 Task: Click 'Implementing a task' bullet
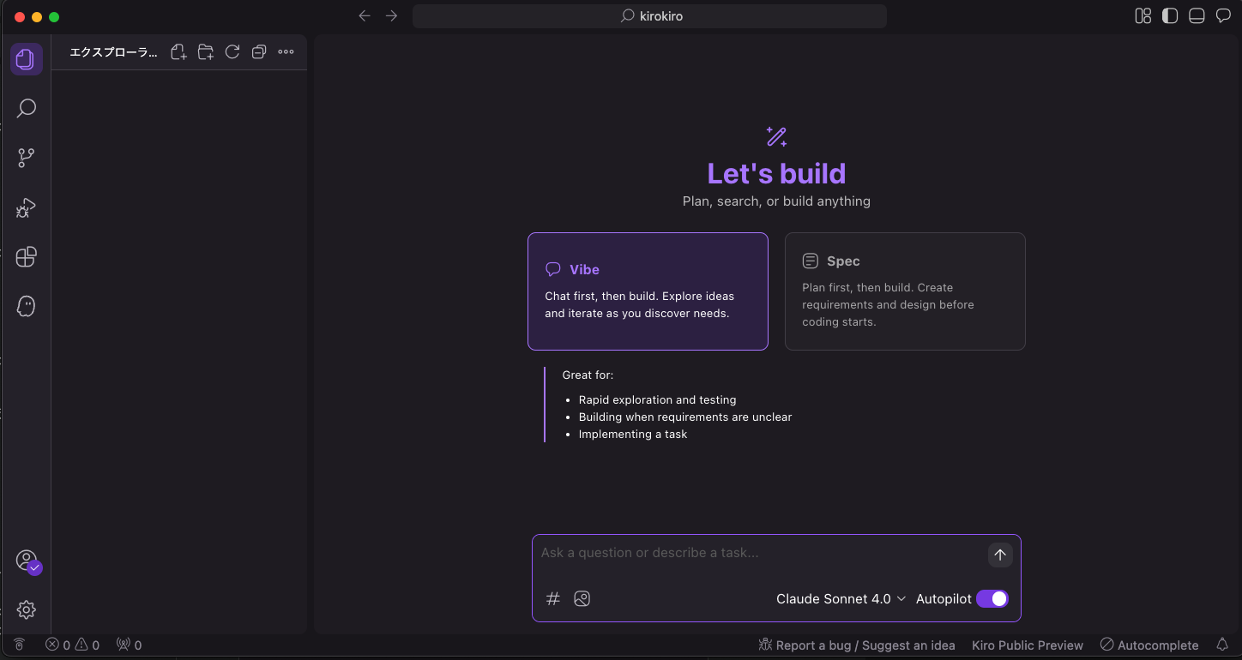tap(633, 435)
